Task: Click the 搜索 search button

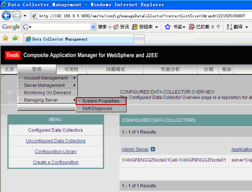Action: click(x=103, y=27)
